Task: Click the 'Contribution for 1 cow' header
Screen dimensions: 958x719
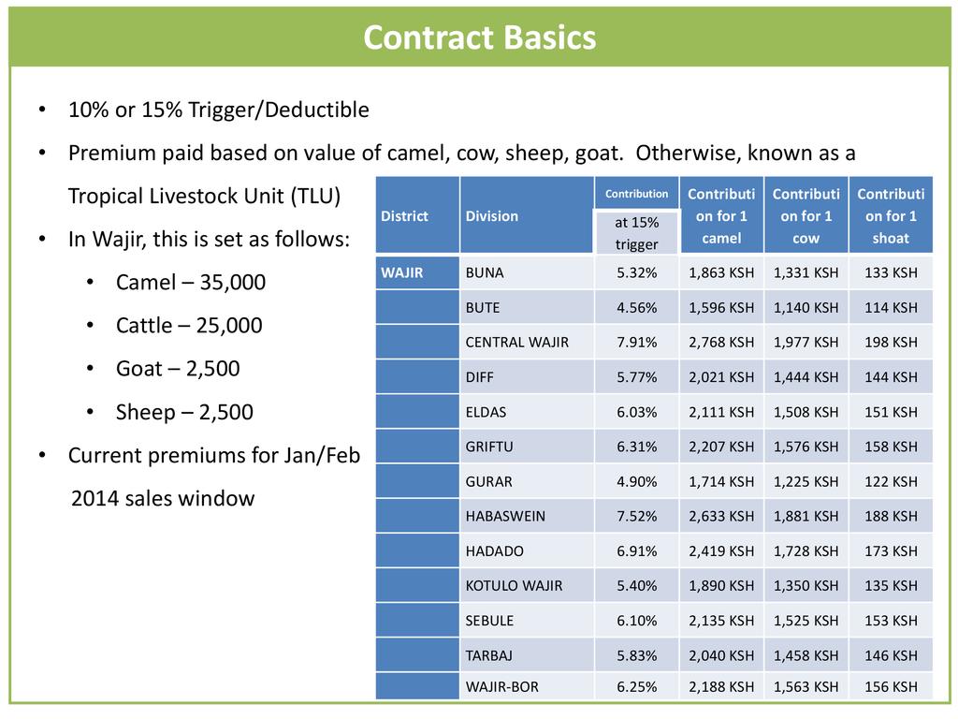Action: click(x=806, y=216)
